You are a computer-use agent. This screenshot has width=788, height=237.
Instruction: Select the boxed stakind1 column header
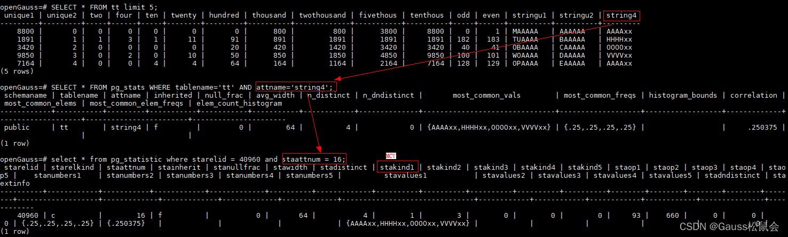399,167
